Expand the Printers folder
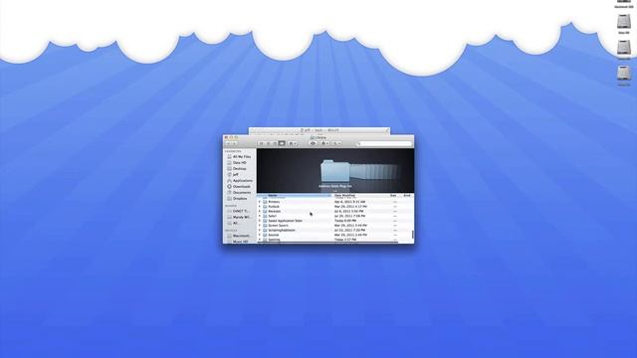637x358 pixels. click(x=260, y=202)
